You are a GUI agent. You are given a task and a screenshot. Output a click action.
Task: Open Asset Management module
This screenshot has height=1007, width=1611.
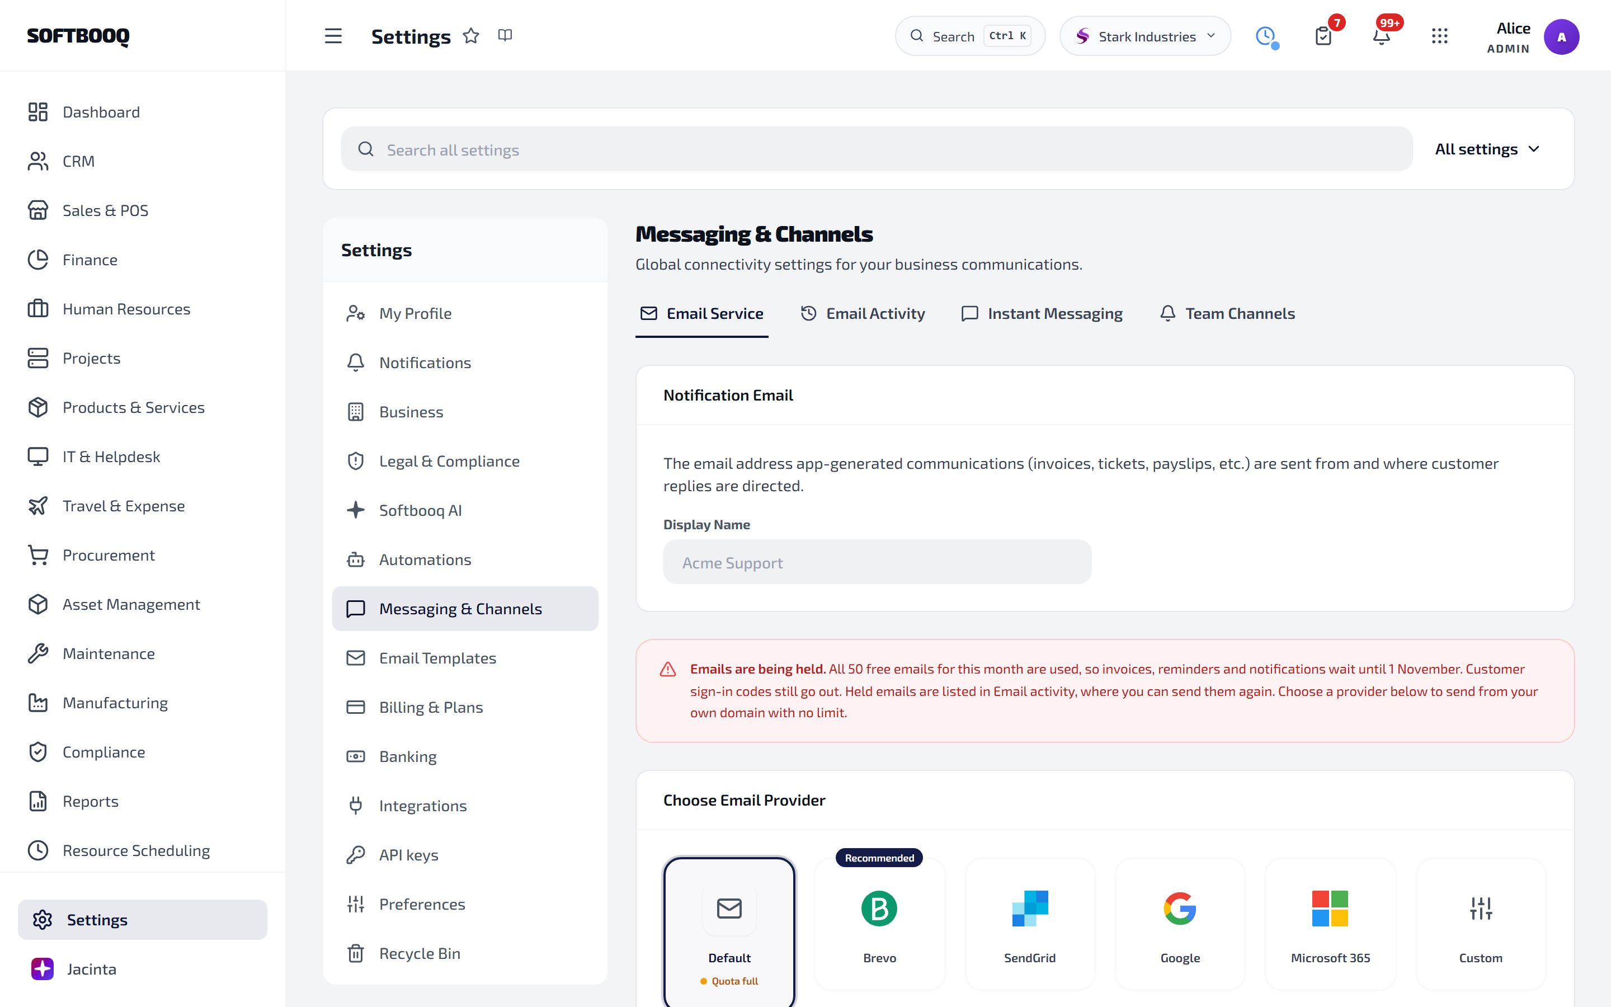point(143,605)
